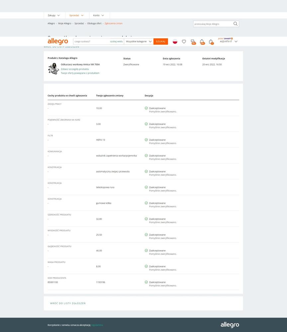Go to Obsługa ofert breadcrumb
Image resolution: width=287 pixels, height=332 pixels.
click(x=94, y=24)
